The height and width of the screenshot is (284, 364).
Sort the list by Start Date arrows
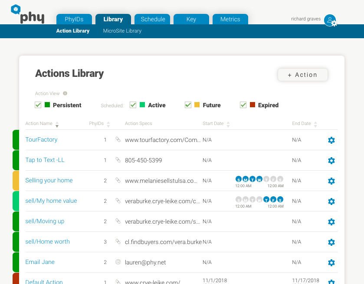[228, 124]
